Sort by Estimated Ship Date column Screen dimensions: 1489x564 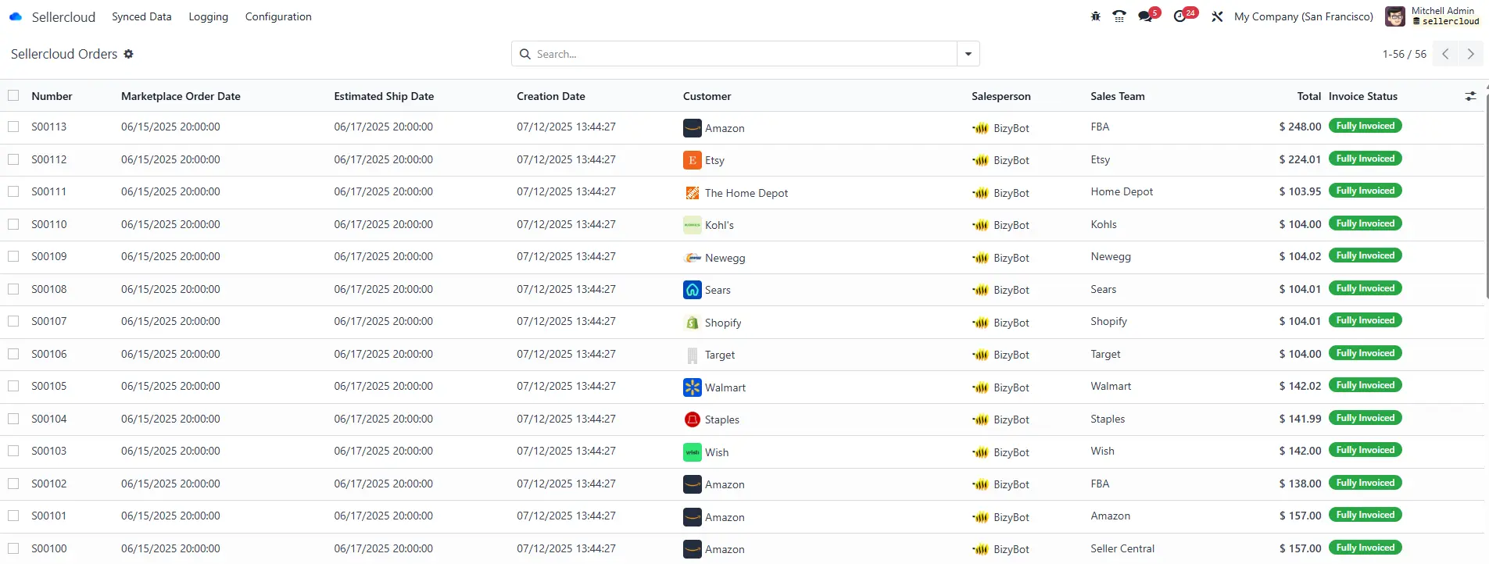coord(384,96)
